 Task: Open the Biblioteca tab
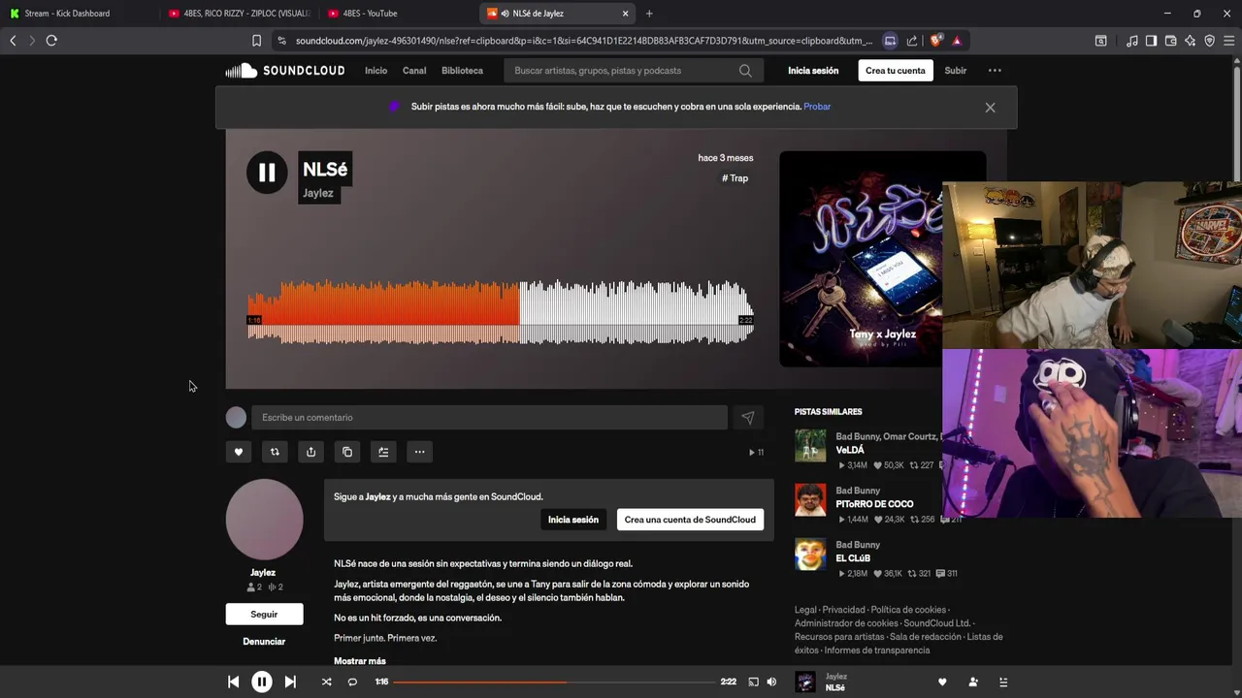[462, 71]
